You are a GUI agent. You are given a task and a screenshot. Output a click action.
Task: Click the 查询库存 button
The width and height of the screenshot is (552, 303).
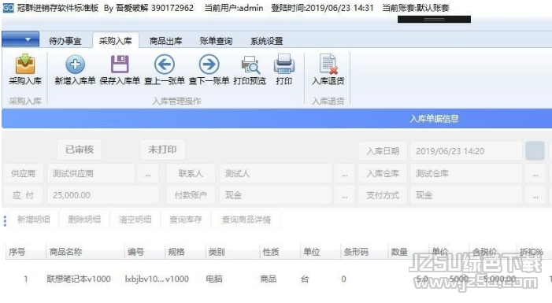[186, 220]
